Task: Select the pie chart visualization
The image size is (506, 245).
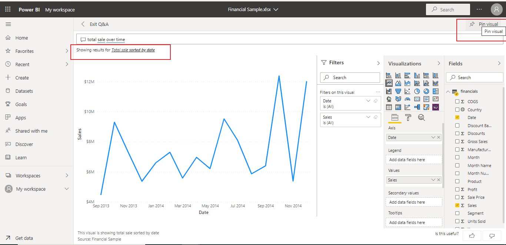Action: click(x=417, y=91)
